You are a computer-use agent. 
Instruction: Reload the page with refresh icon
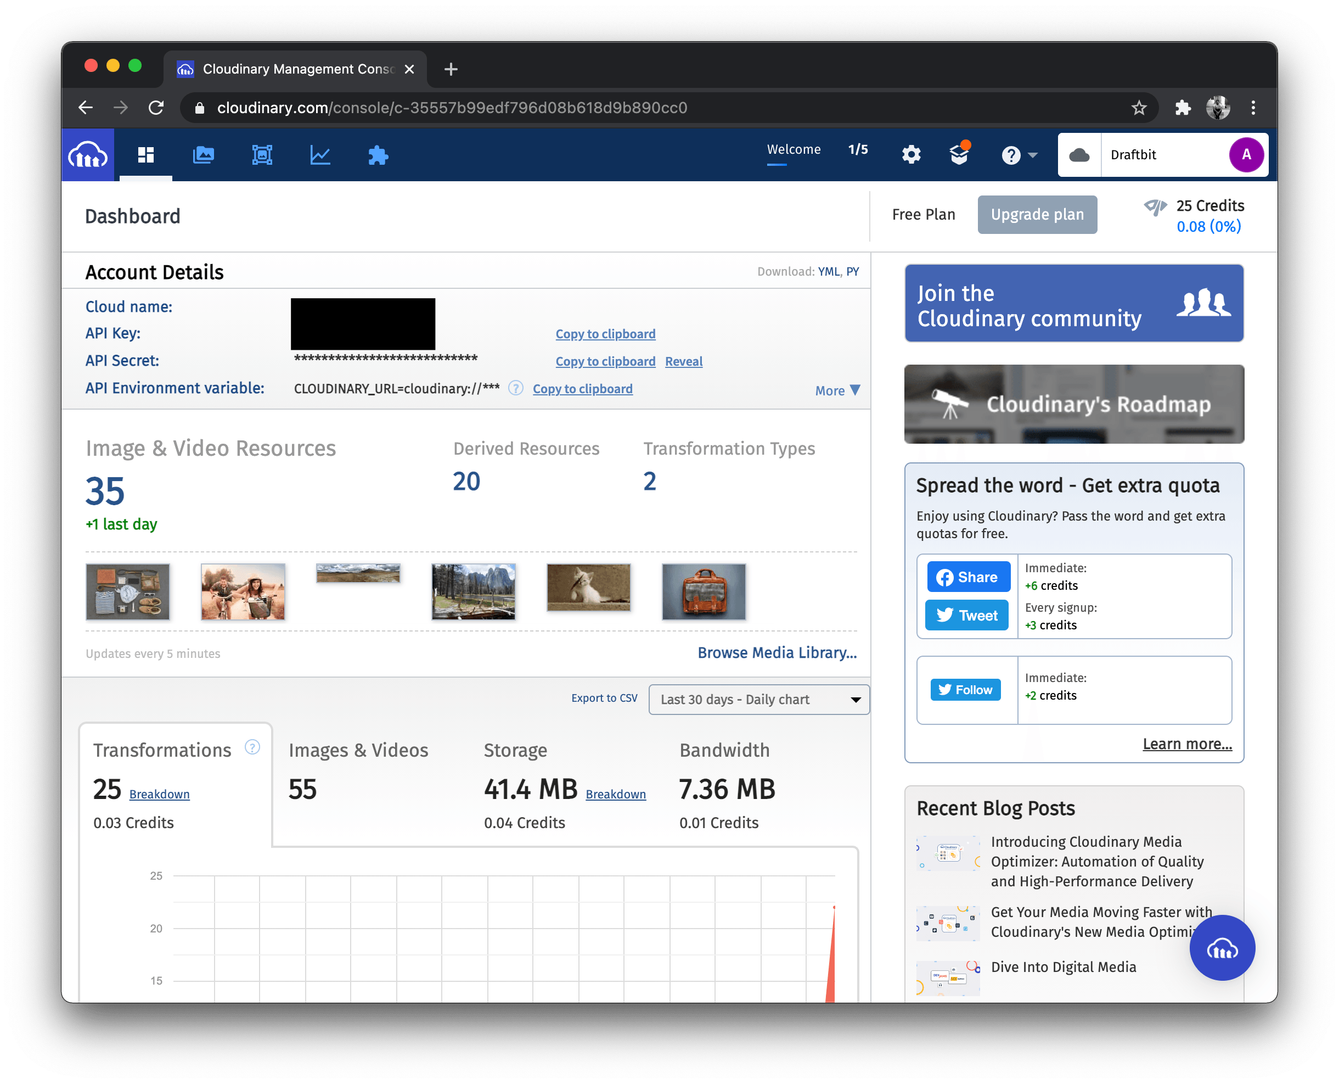(156, 108)
